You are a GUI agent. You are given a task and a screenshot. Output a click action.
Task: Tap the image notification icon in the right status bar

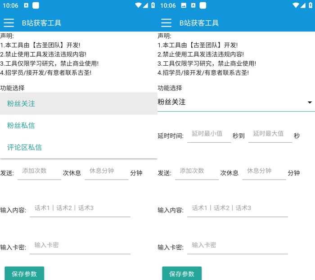tap(184, 5)
